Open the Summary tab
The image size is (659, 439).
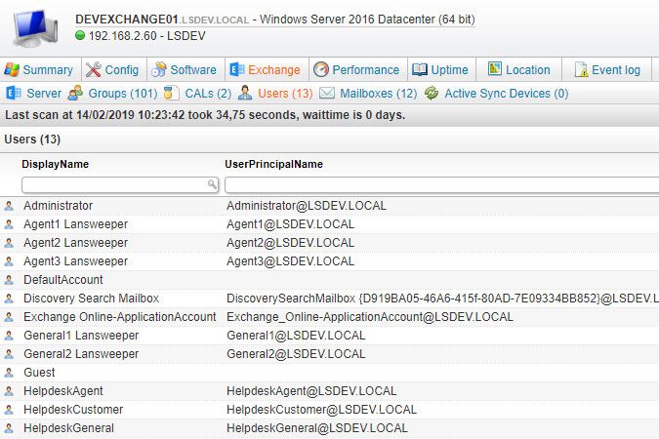[x=39, y=70]
